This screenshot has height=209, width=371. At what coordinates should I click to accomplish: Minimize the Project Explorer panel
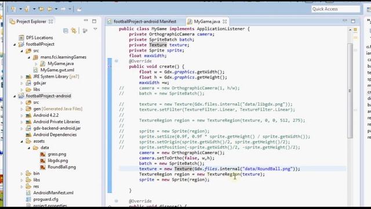(86, 21)
